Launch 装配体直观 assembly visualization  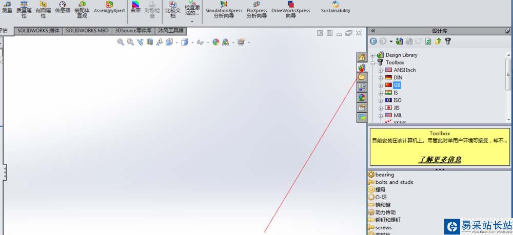coord(82,9)
